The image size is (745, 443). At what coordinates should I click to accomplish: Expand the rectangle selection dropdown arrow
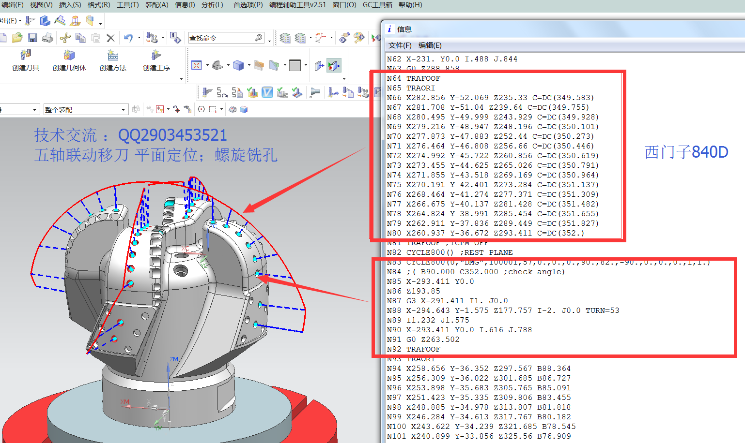point(221,109)
